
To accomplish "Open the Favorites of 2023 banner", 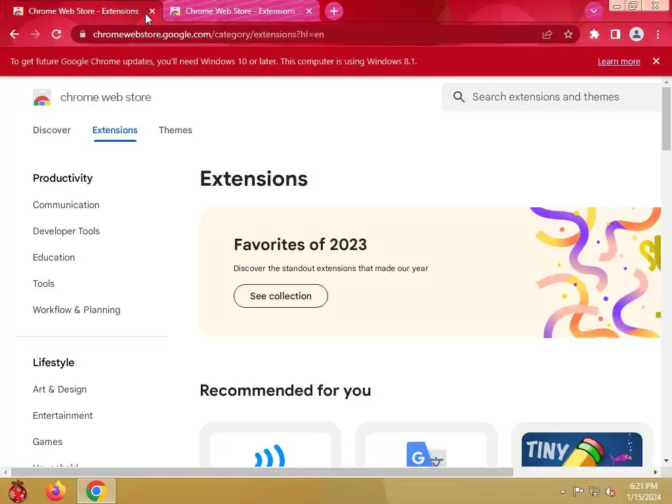I will pyautogui.click(x=430, y=272).
